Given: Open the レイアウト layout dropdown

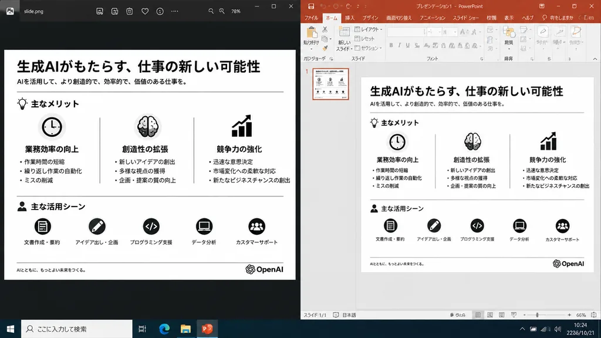Looking at the screenshot, I should (369, 29).
